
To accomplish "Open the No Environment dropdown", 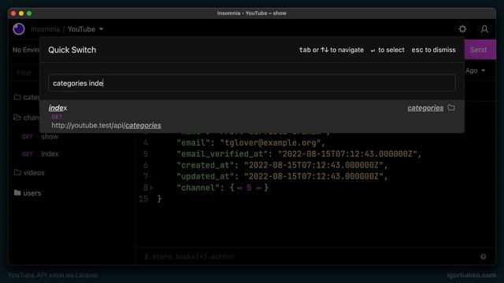I will pos(26,50).
